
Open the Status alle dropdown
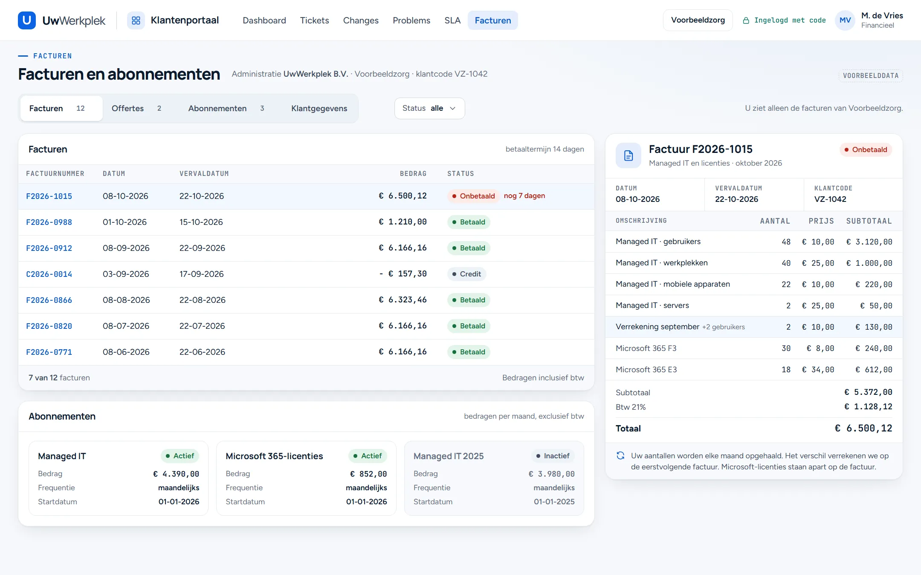tap(429, 108)
